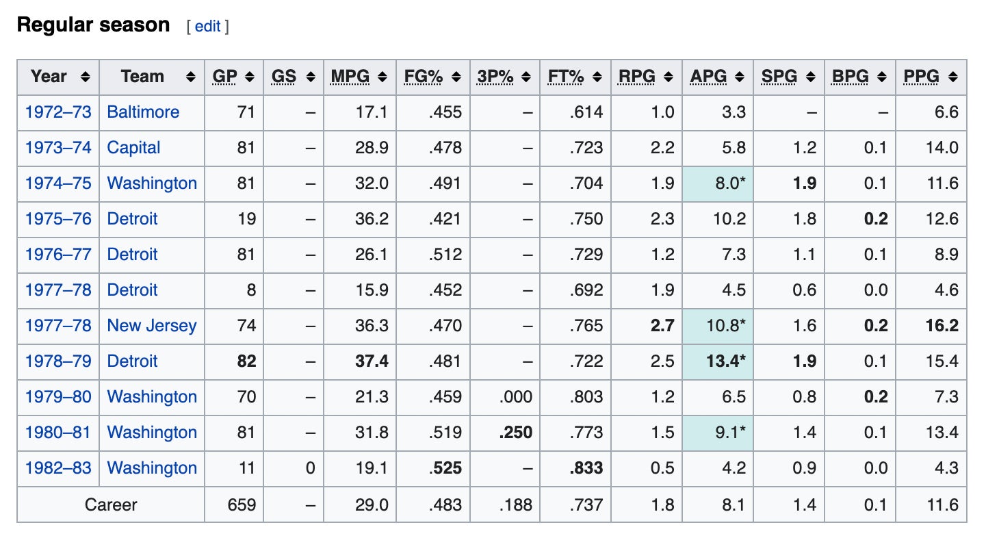Screen dimensions: 999x538
Task: Click the Baltimore team link
Action: [x=143, y=112]
